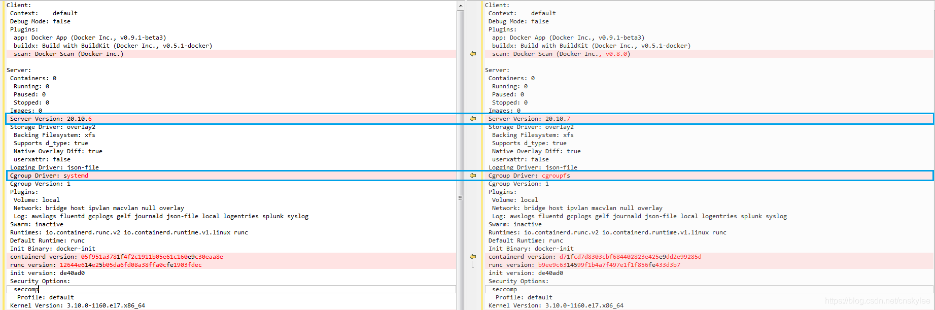
Task: Click 'Kernel Version: 3.10.0-1160' in right pane
Action: pyautogui.click(x=556, y=305)
